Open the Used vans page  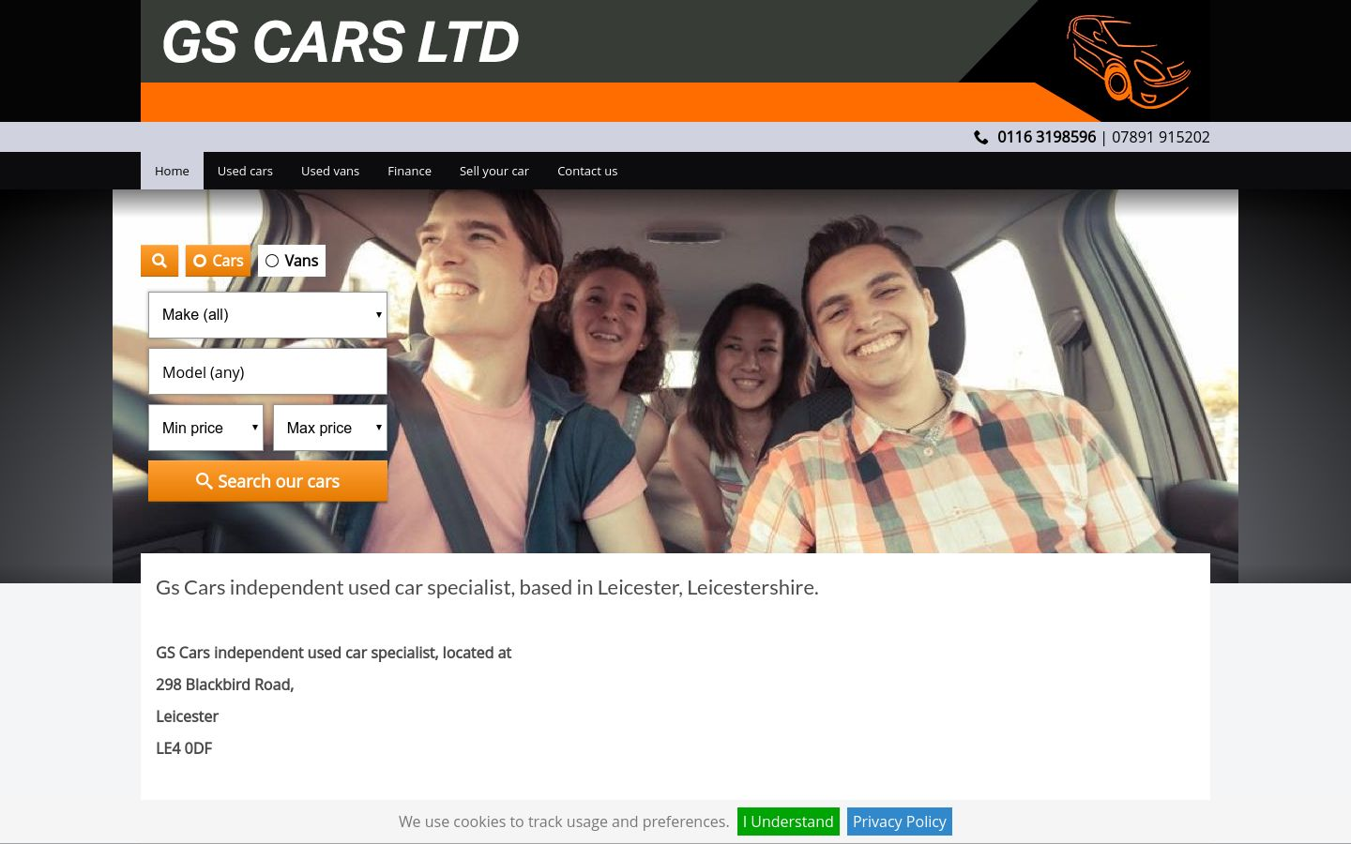point(330,171)
